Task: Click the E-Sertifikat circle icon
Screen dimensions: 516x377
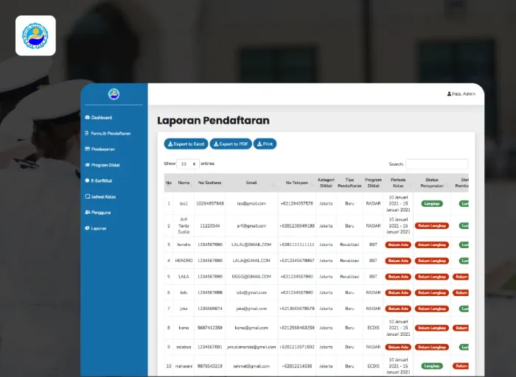Action: click(x=87, y=180)
